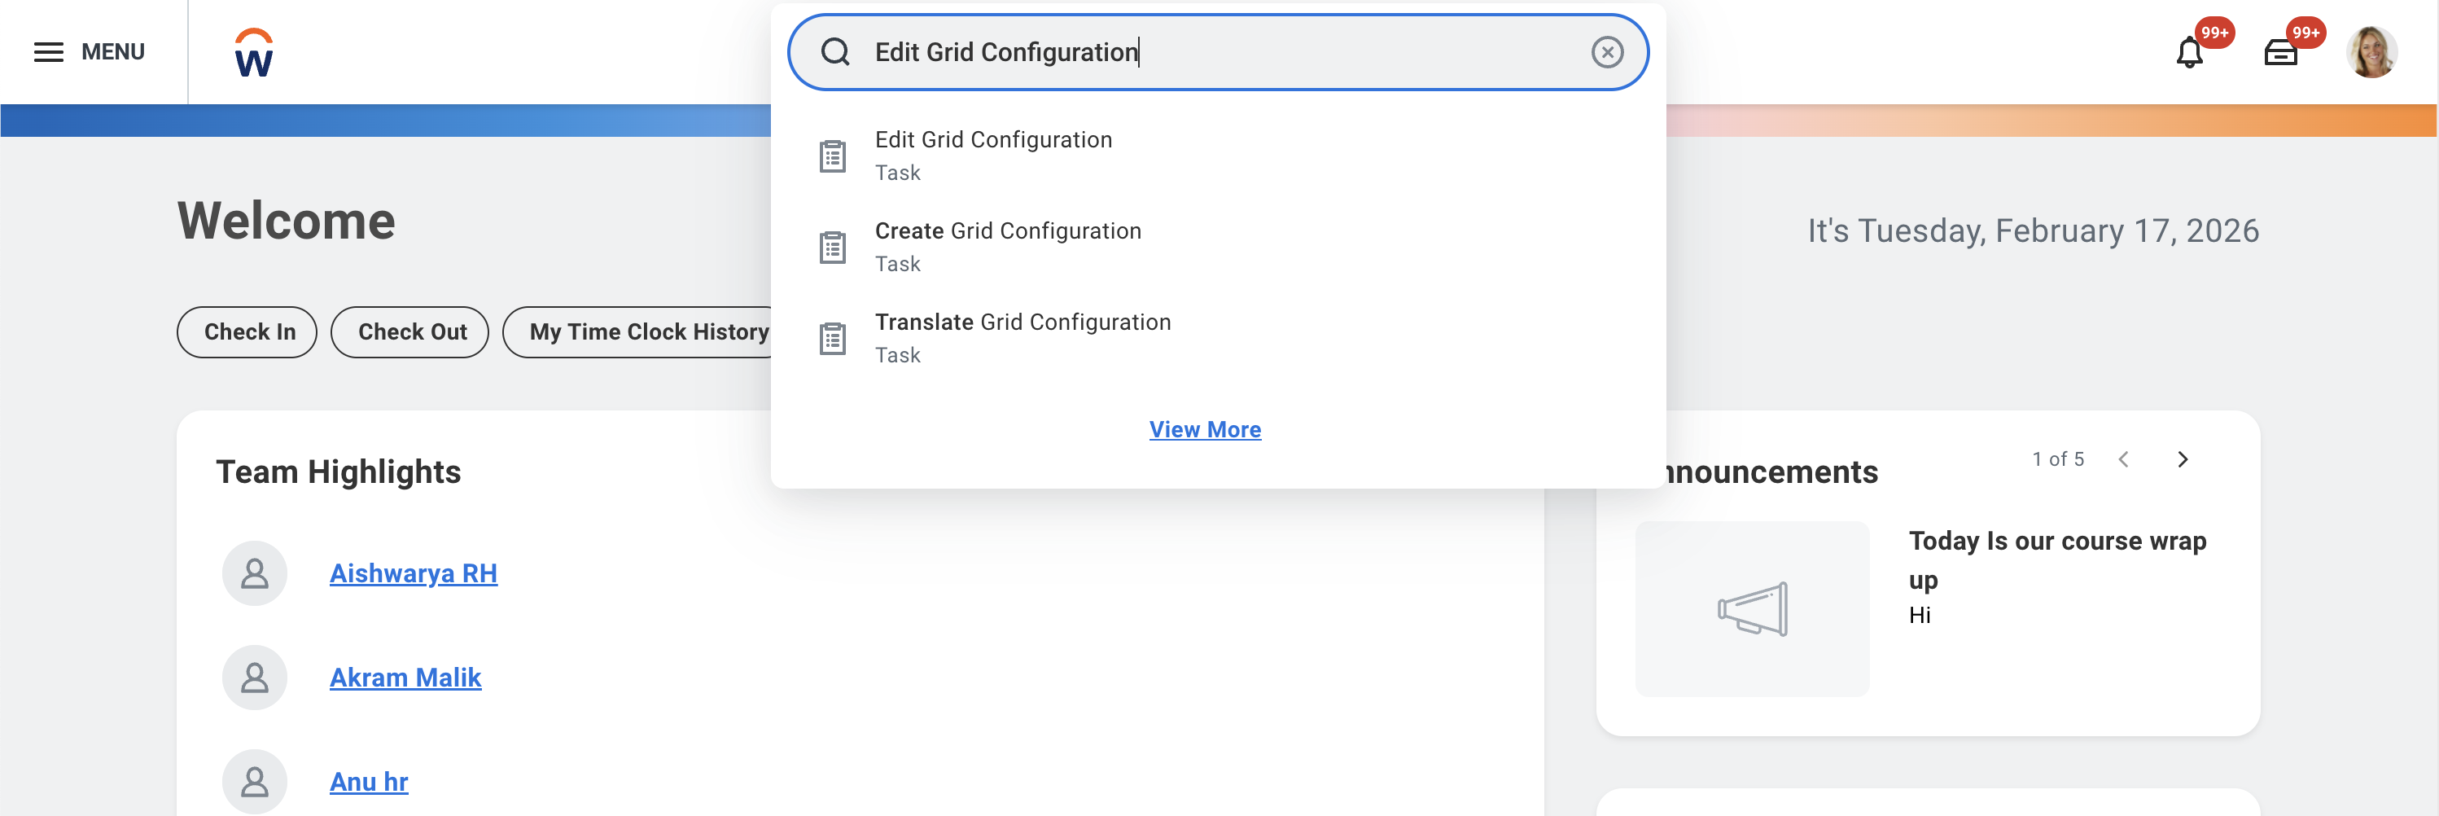Open the profile avatar photo
This screenshot has width=2439, height=816.
[x=2371, y=52]
